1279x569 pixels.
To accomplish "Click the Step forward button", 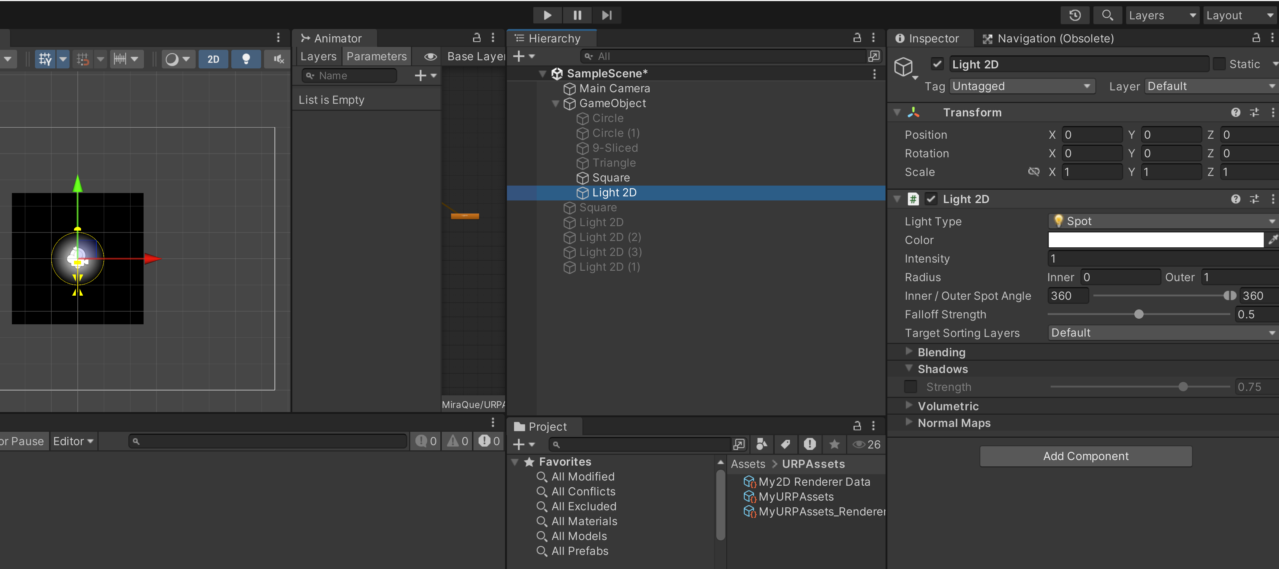I will coord(606,15).
